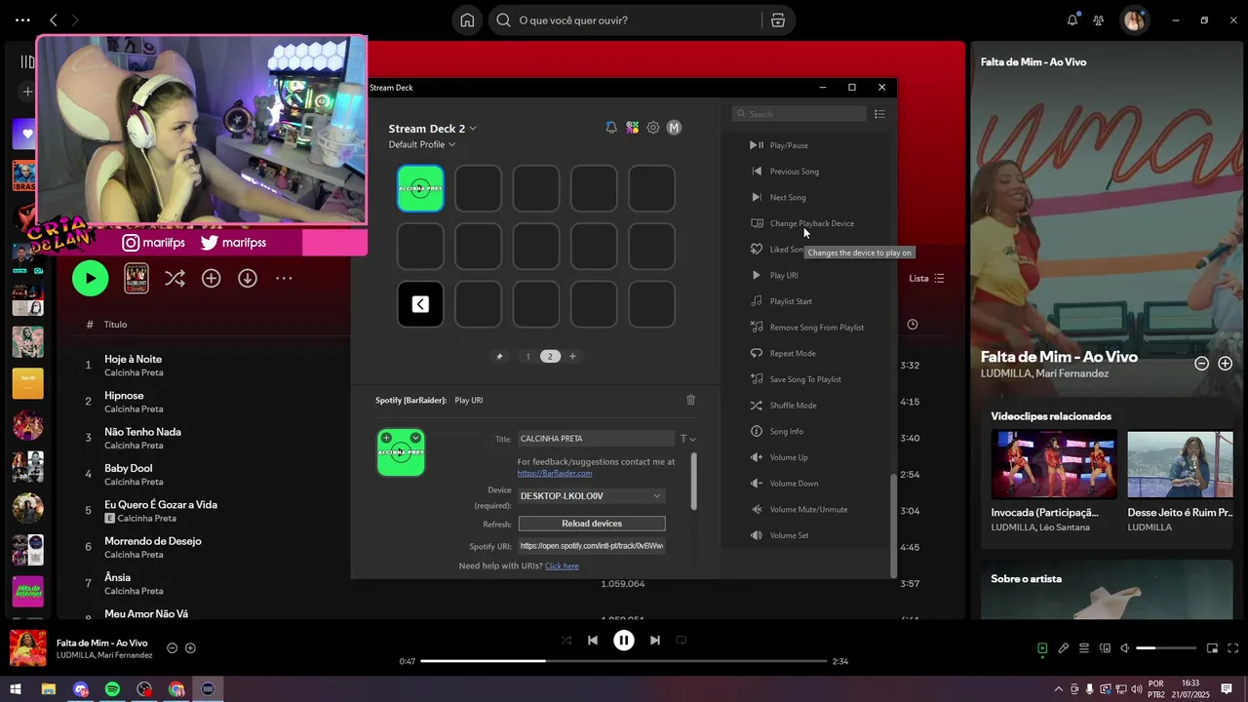The image size is (1248, 702).
Task: Click the Spotify search field
Action: (x=624, y=20)
